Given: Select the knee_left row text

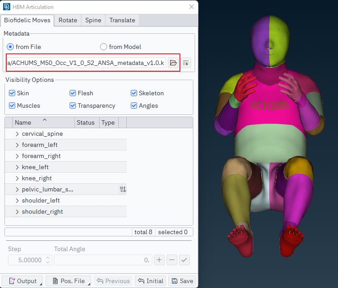Looking at the screenshot, I should click(x=35, y=167).
